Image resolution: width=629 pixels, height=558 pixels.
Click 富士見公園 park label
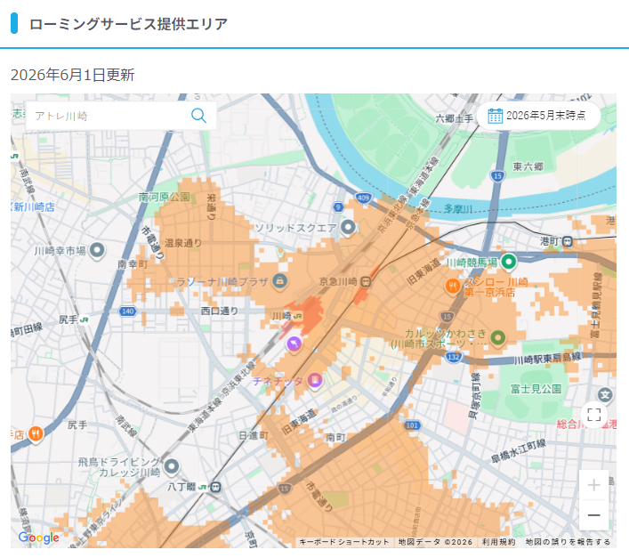(x=536, y=389)
